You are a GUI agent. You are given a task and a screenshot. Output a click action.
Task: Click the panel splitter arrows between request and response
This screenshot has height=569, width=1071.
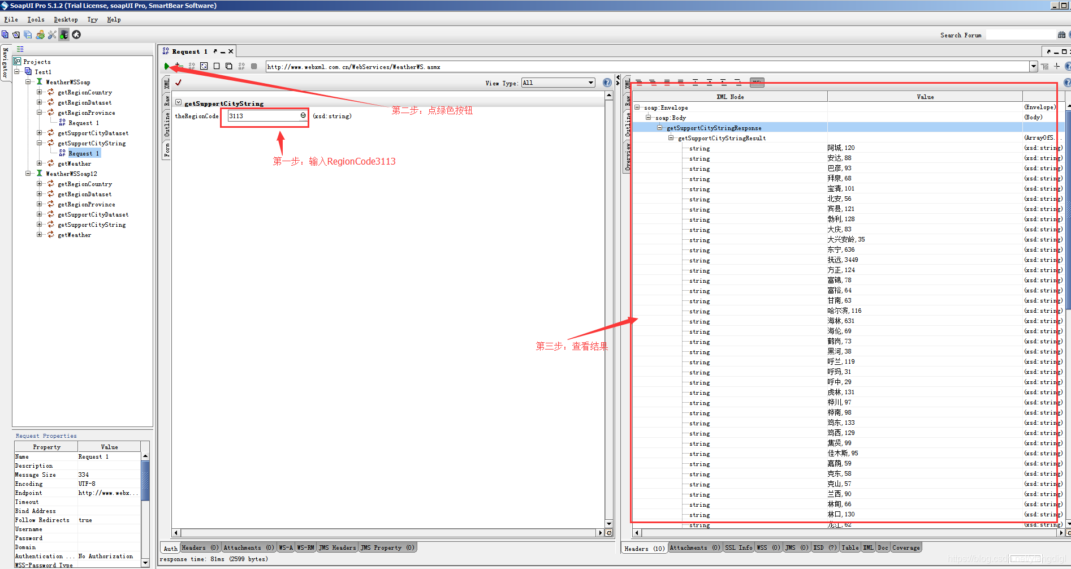(x=617, y=80)
